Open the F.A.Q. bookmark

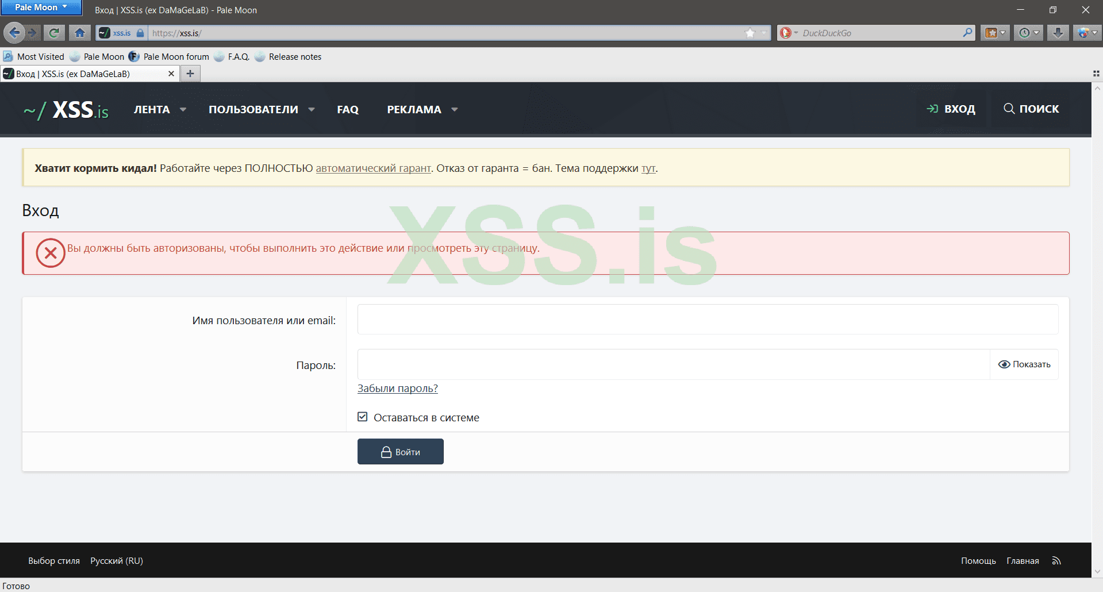pyautogui.click(x=232, y=56)
